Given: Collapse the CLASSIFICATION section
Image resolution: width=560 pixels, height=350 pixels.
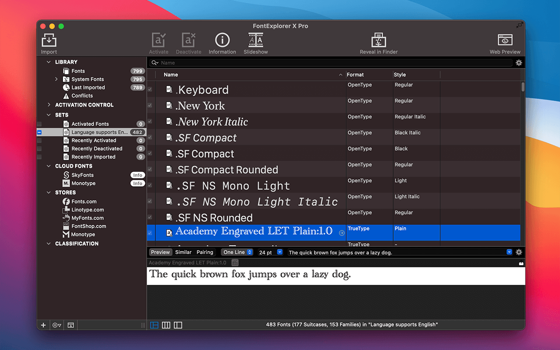Looking at the screenshot, I should tap(49, 244).
